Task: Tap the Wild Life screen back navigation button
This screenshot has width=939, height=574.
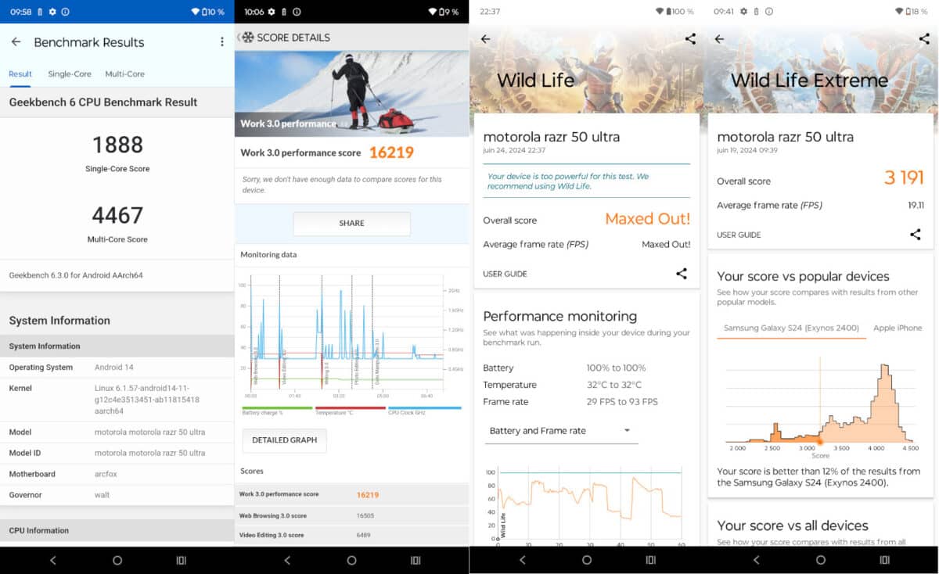Action: [523, 560]
